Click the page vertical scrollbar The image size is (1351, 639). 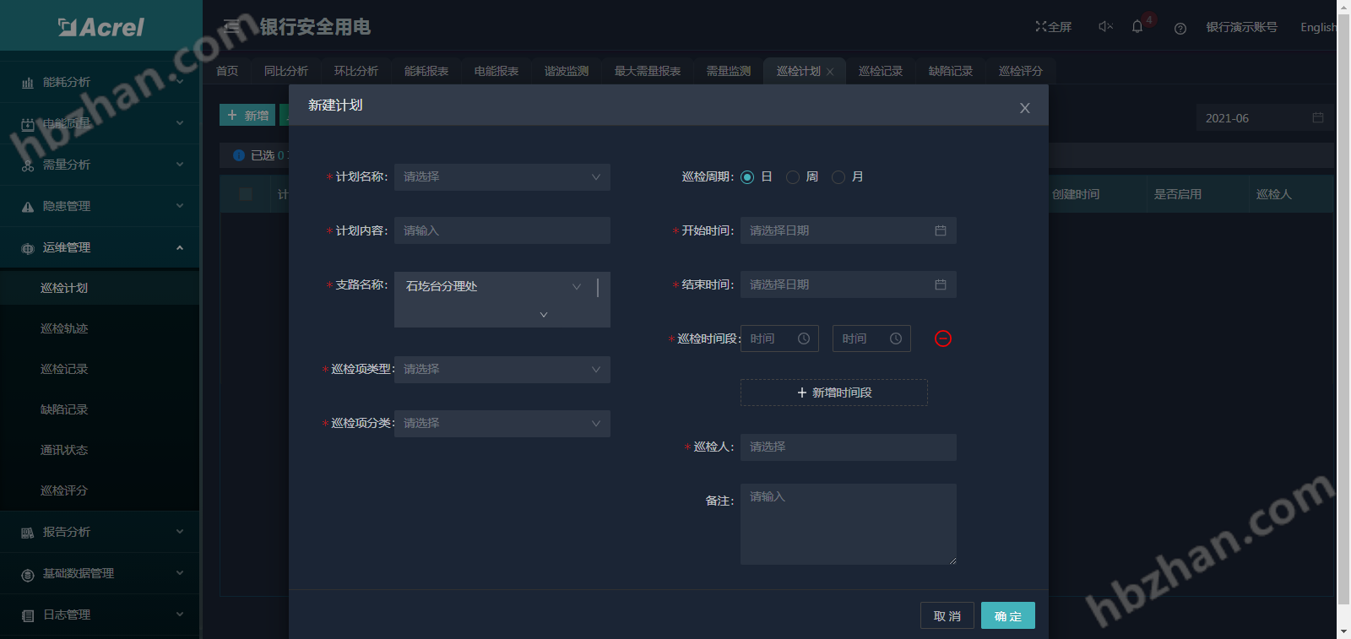(1343, 304)
